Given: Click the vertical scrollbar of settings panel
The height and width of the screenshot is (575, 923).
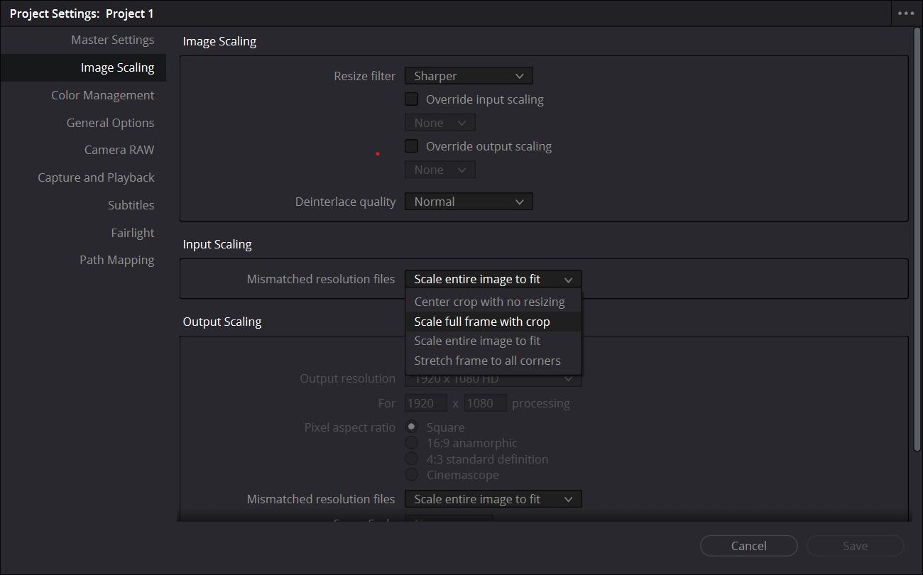Looking at the screenshot, I should [x=917, y=238].
